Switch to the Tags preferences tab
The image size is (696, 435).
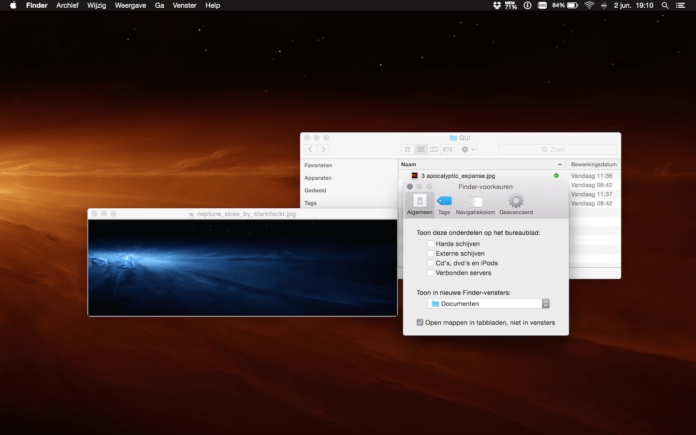tap(444, 204)
